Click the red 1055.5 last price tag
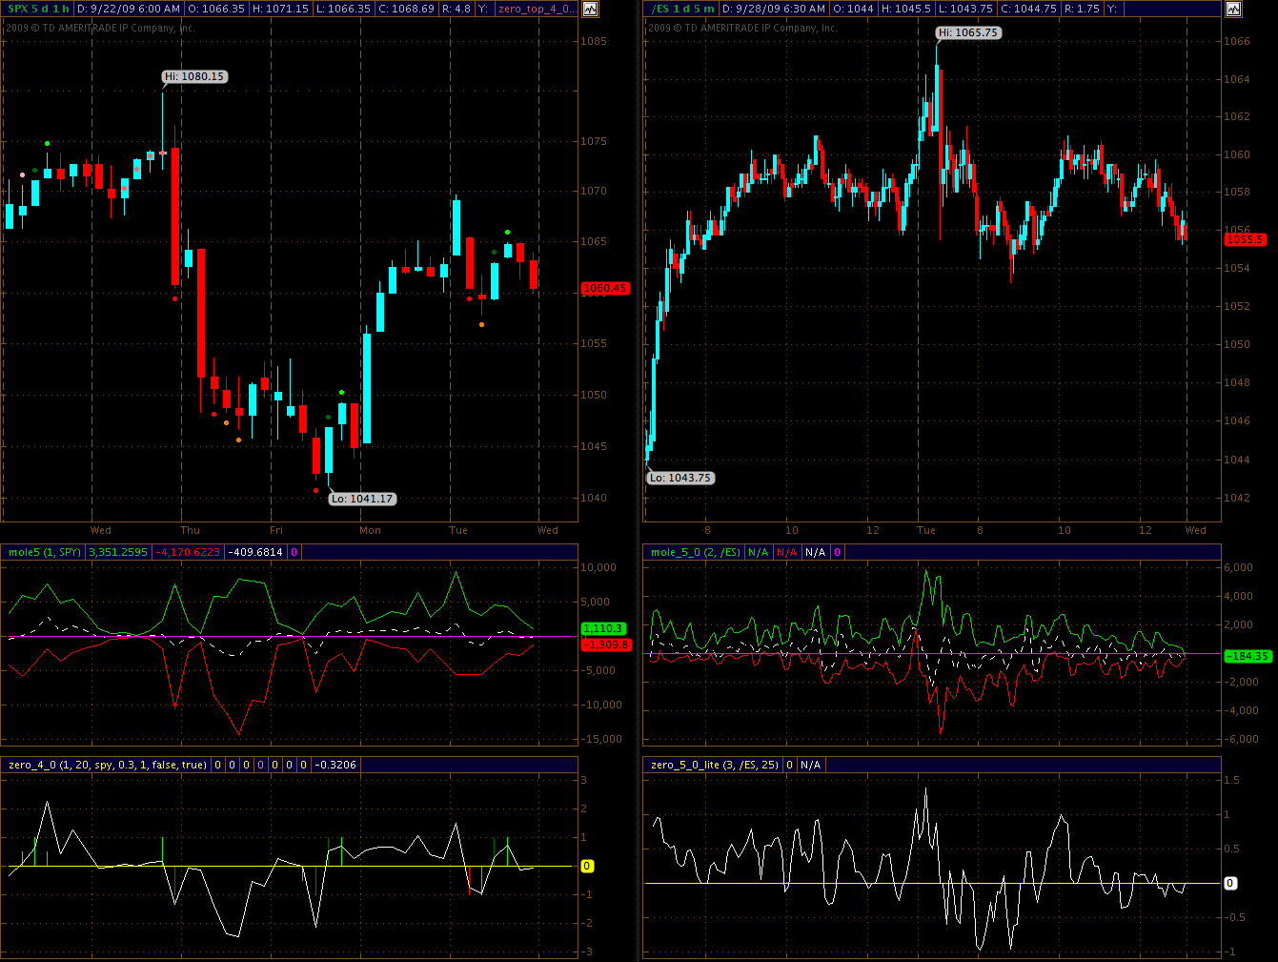 click(1245, 239)
